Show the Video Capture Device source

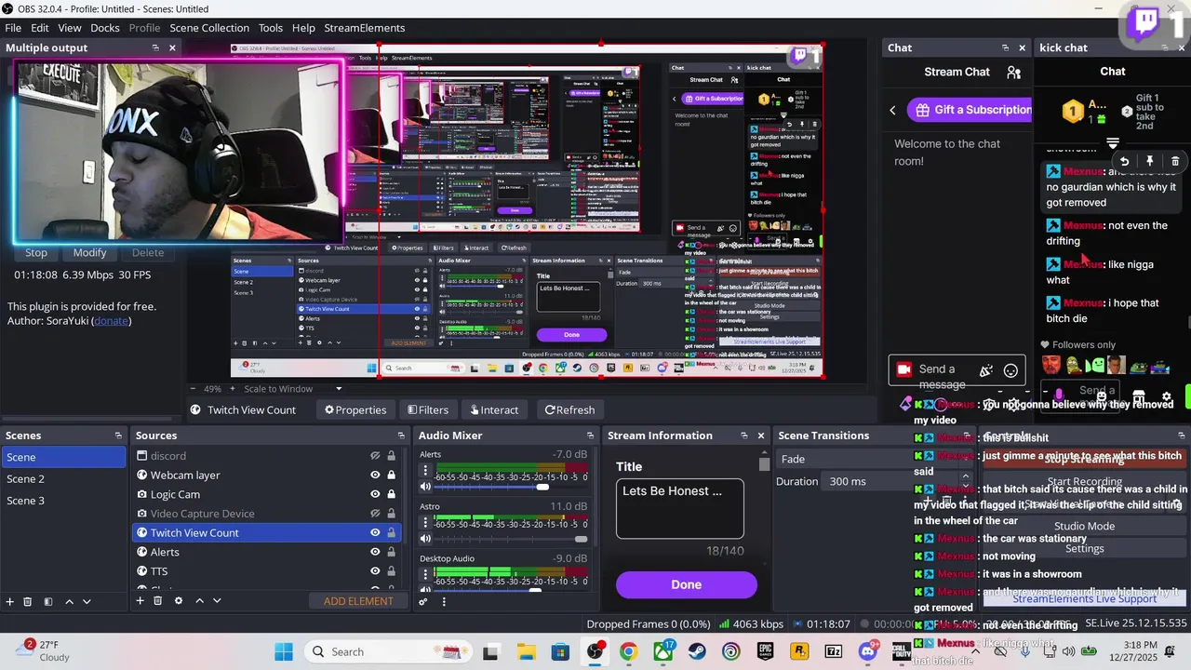(x=375, y=514)
